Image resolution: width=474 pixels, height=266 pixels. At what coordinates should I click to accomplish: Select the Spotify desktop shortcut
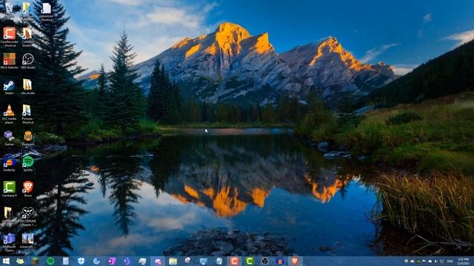pos(28,163)
